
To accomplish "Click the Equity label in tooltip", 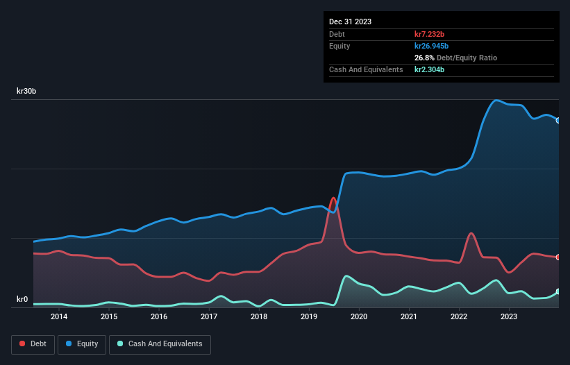I will (x=340, y=46).
